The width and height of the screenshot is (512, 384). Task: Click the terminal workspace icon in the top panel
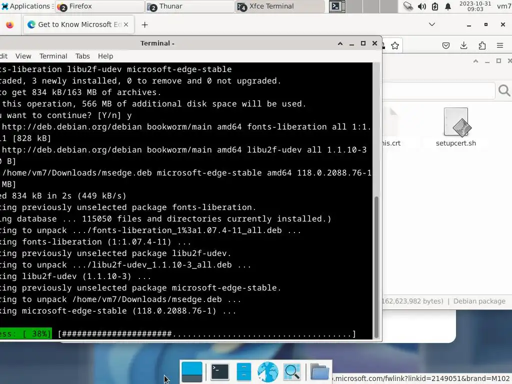(337, 6)
